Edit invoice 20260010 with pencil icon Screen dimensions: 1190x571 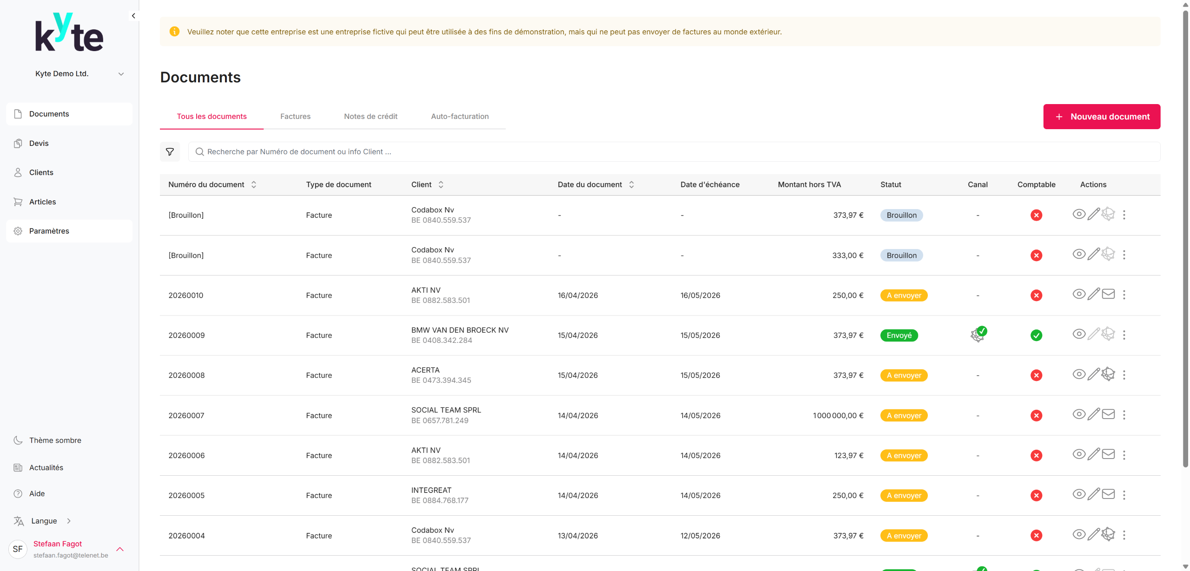point(1093,295)
